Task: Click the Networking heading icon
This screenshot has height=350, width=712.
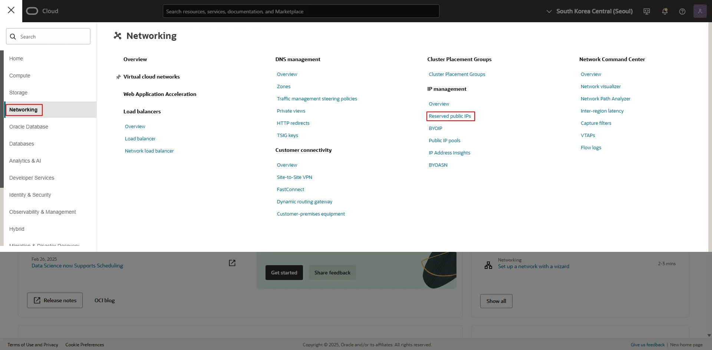Action: click(x=118, y=36)
